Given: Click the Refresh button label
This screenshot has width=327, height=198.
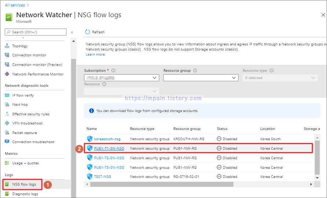Looking at the screenshot, I should point(98,32).
